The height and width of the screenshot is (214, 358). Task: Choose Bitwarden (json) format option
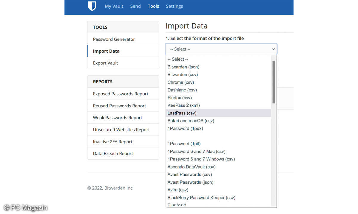[x=218, y=67]
